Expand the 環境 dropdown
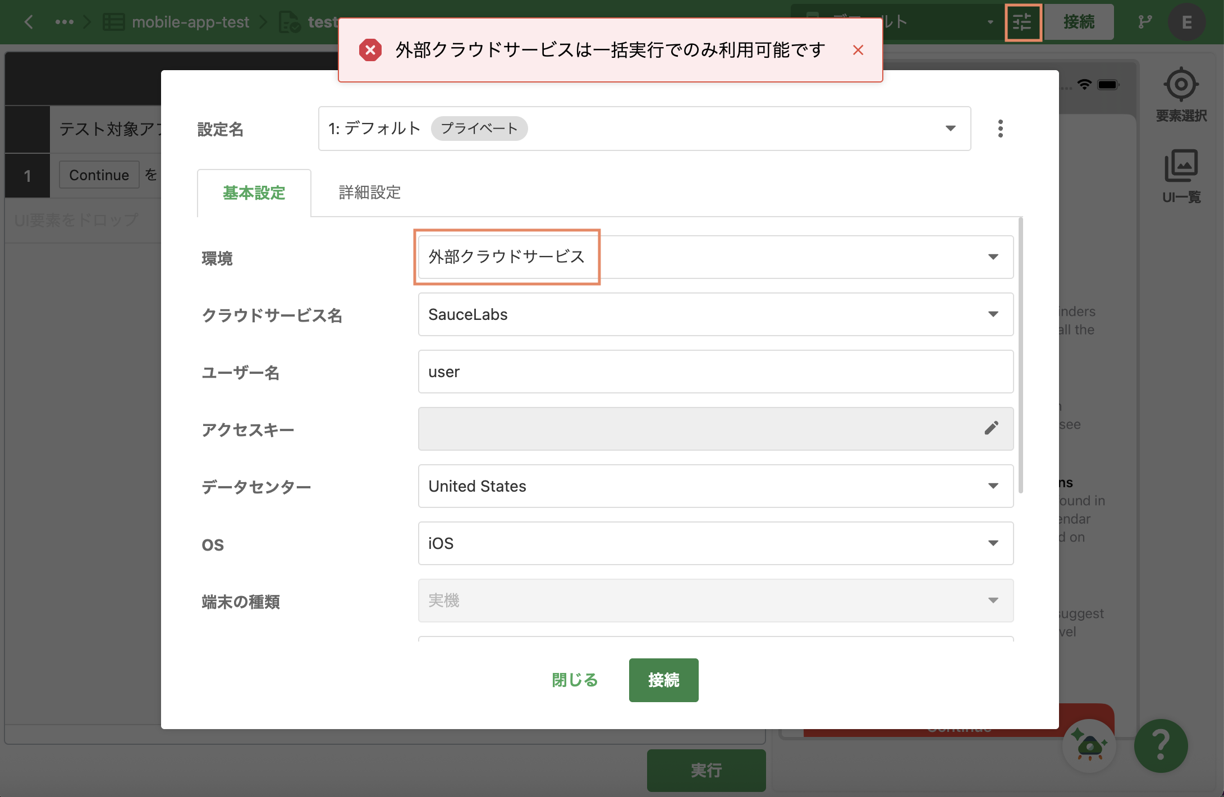This screenshot has width=1224, height=797. tap(716, 257)
